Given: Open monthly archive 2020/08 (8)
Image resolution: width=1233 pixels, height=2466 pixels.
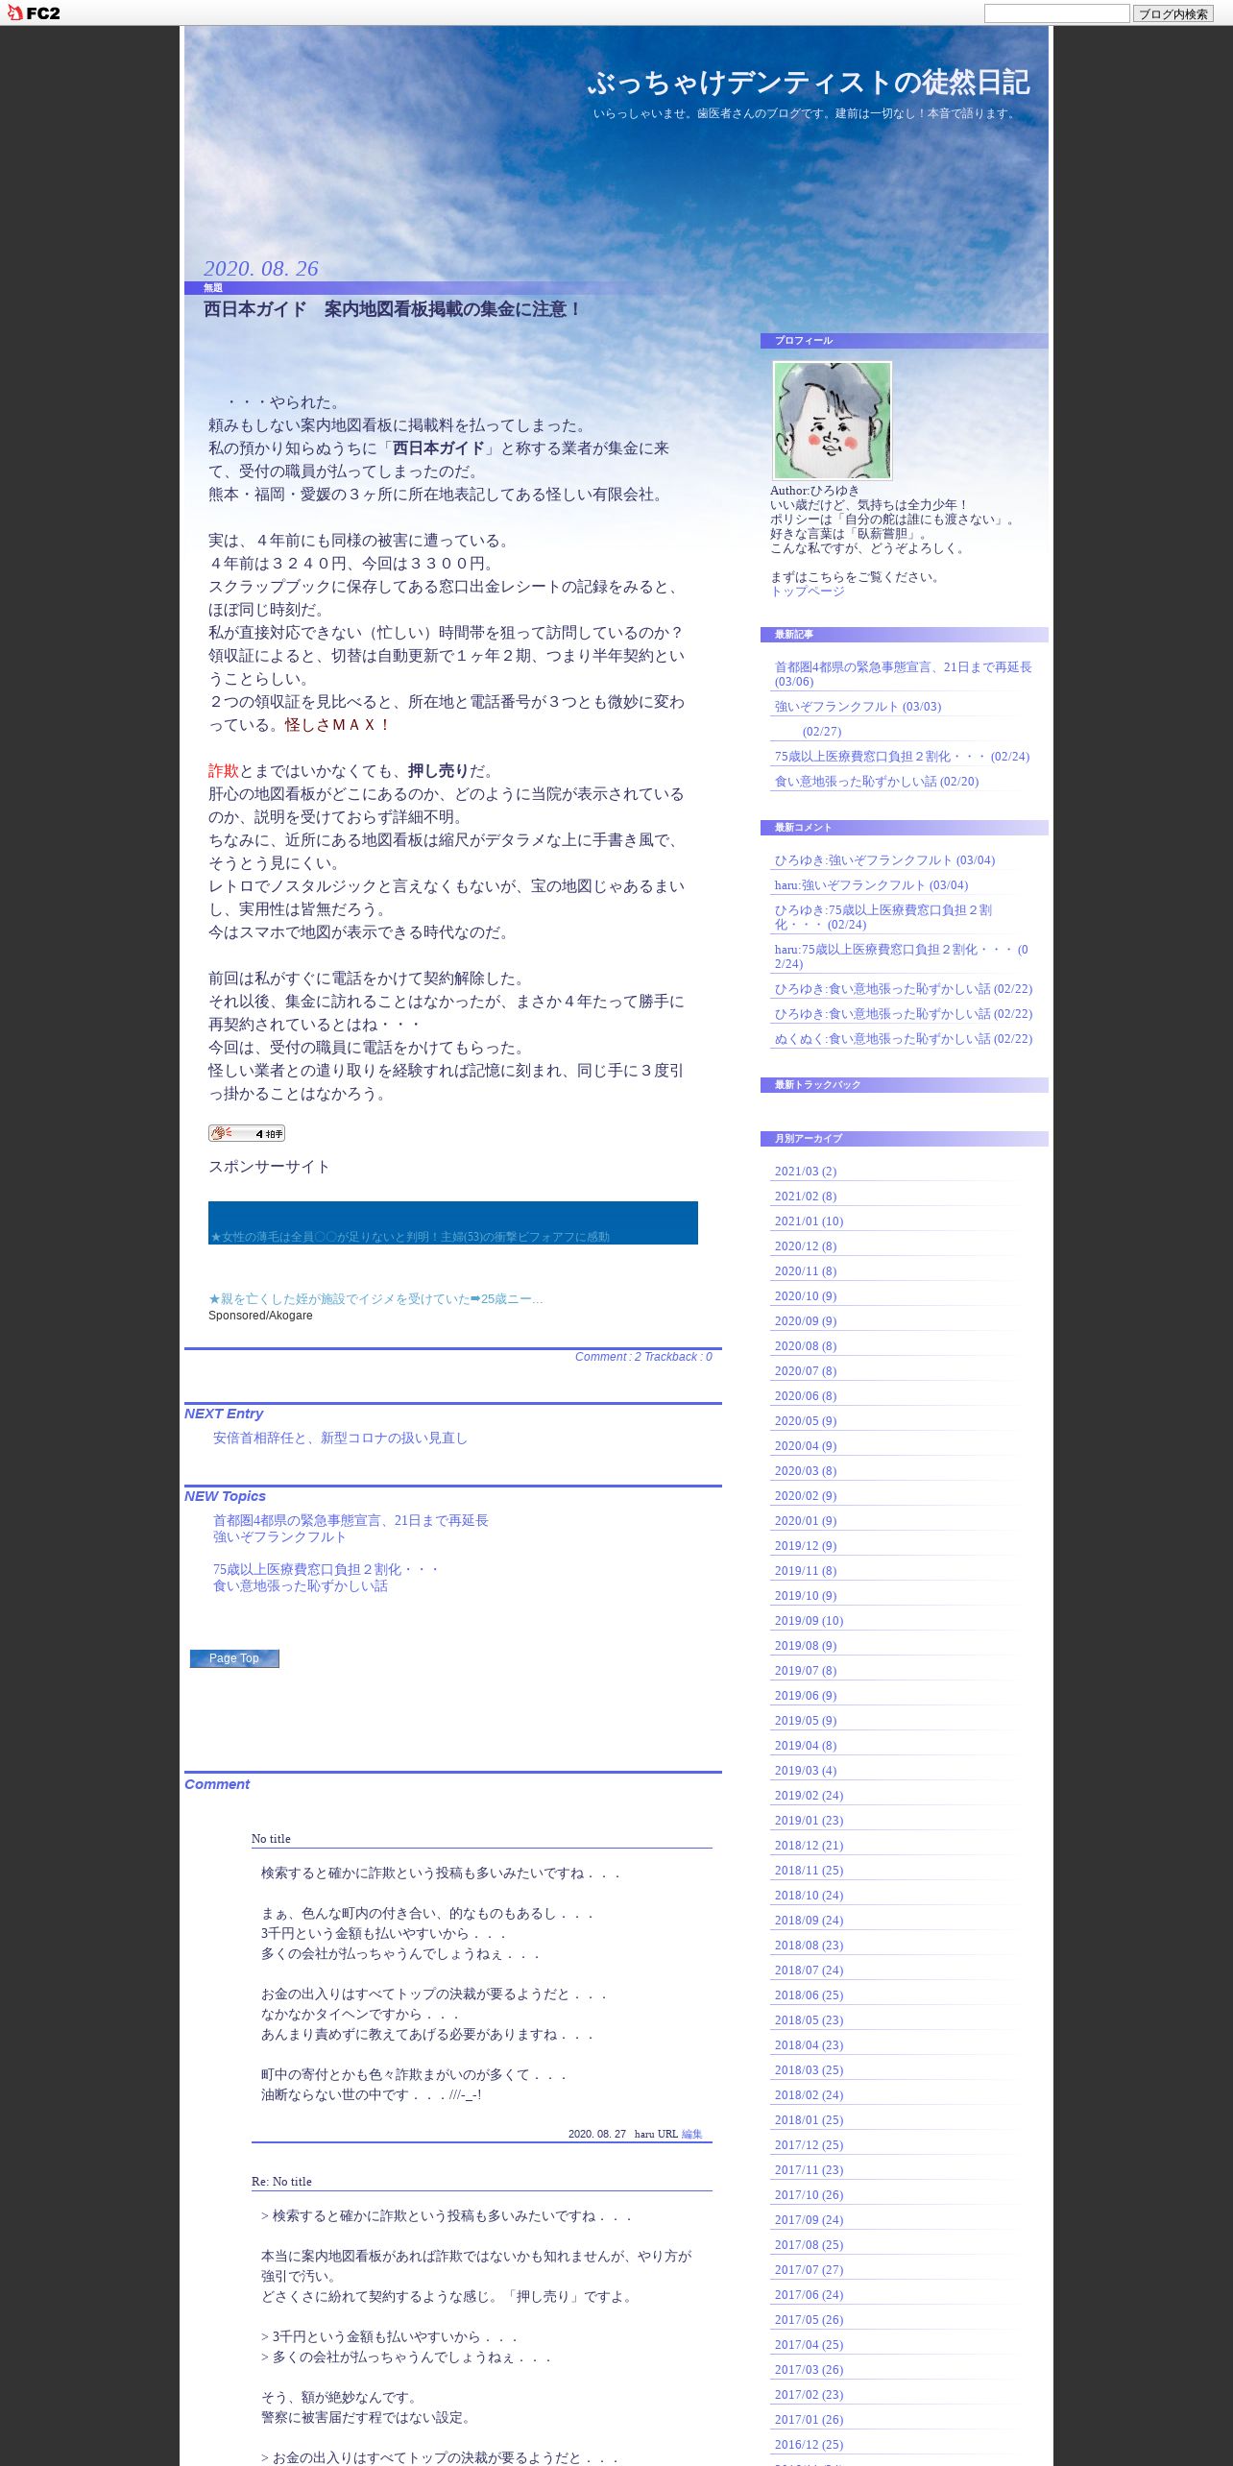Looking at the screenshot, I should 806,1346.
